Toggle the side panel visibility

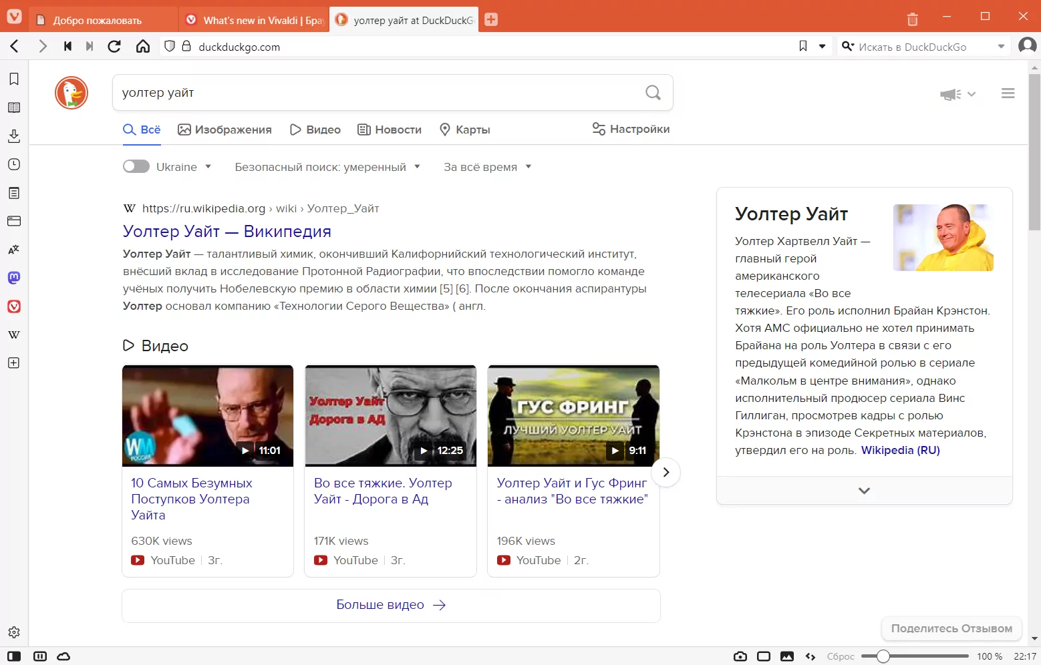coord(14,656)
